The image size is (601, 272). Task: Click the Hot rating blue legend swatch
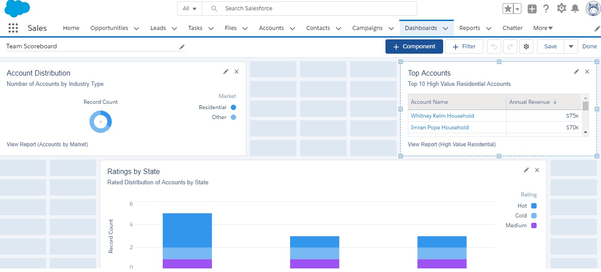534,206
